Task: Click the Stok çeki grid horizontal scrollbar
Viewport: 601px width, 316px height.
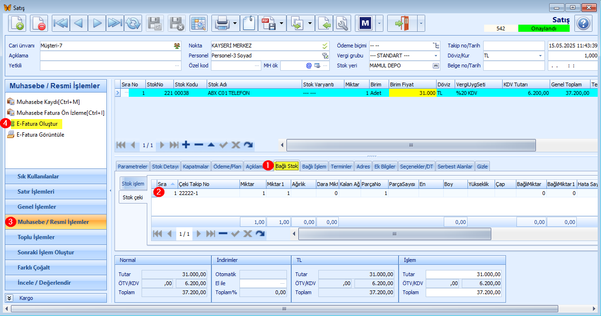Action: tap(395, 233)
